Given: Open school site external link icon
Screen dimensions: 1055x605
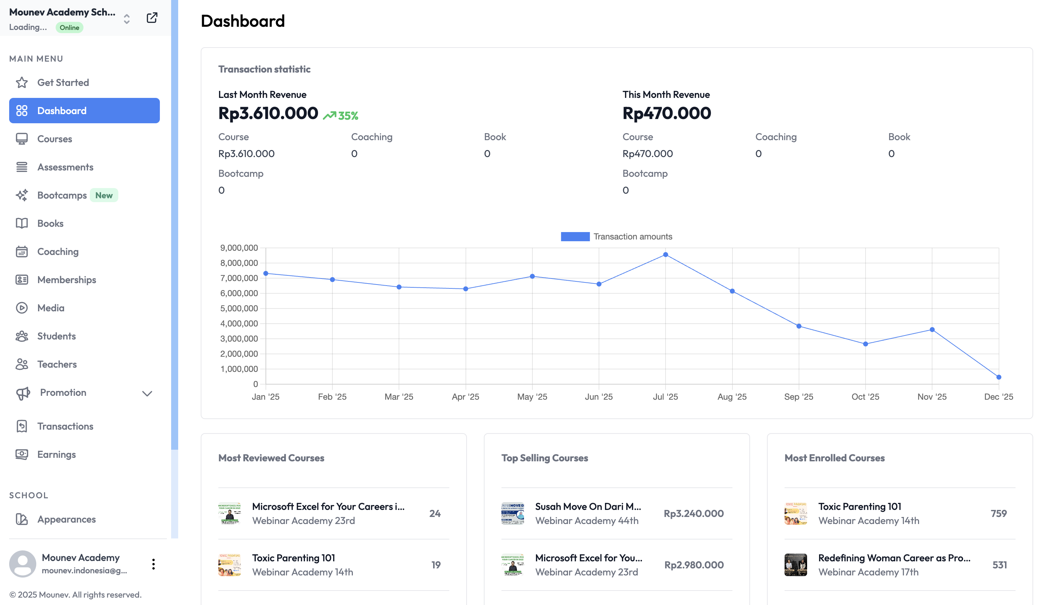Looking at the screenshot, I should [x=152, y=18].
